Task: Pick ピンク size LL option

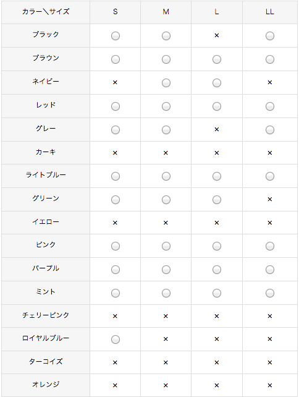Action: pos(270,246)
